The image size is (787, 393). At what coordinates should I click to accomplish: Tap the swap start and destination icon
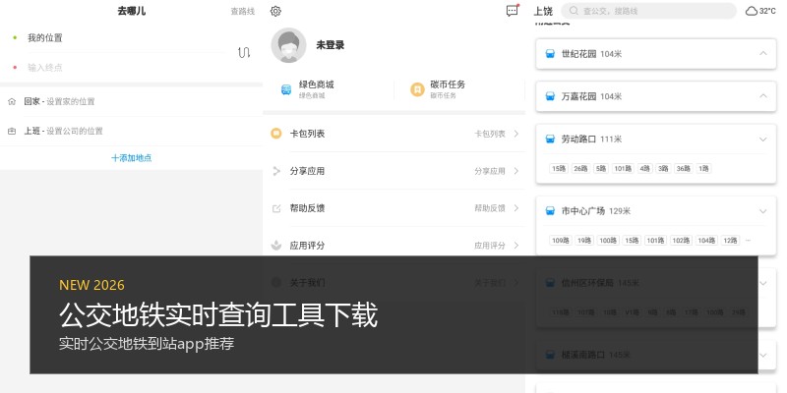coord(244,52)
